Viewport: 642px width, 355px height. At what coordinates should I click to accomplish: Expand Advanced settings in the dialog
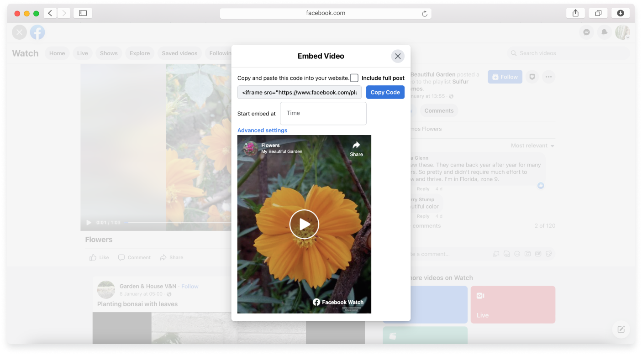click(x=262, y=131)
